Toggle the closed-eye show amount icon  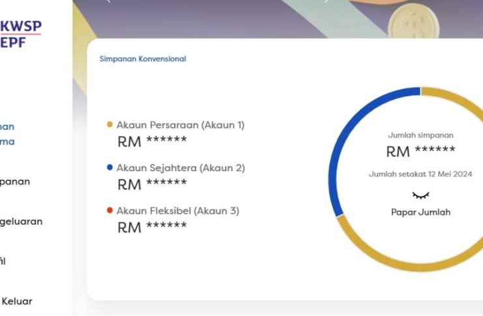coord(420,195)
